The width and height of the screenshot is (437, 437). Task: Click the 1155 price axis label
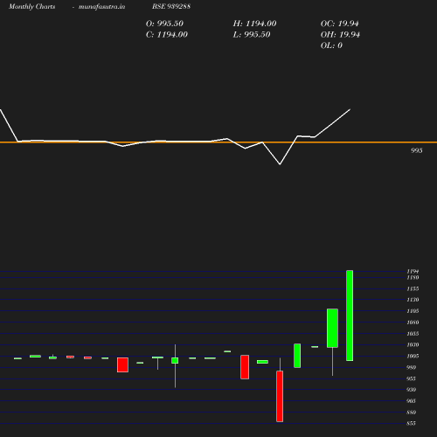pyautogui.click(x=413, y=288)
